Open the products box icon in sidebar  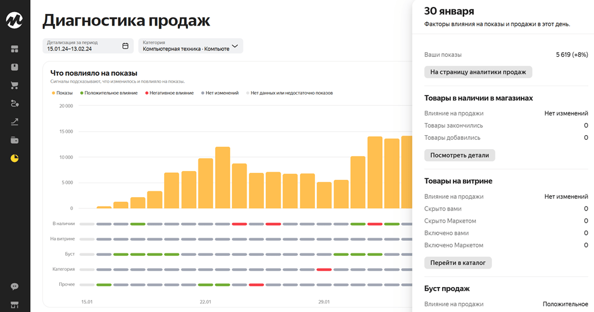pyautogui.click(x=15, y=67)
